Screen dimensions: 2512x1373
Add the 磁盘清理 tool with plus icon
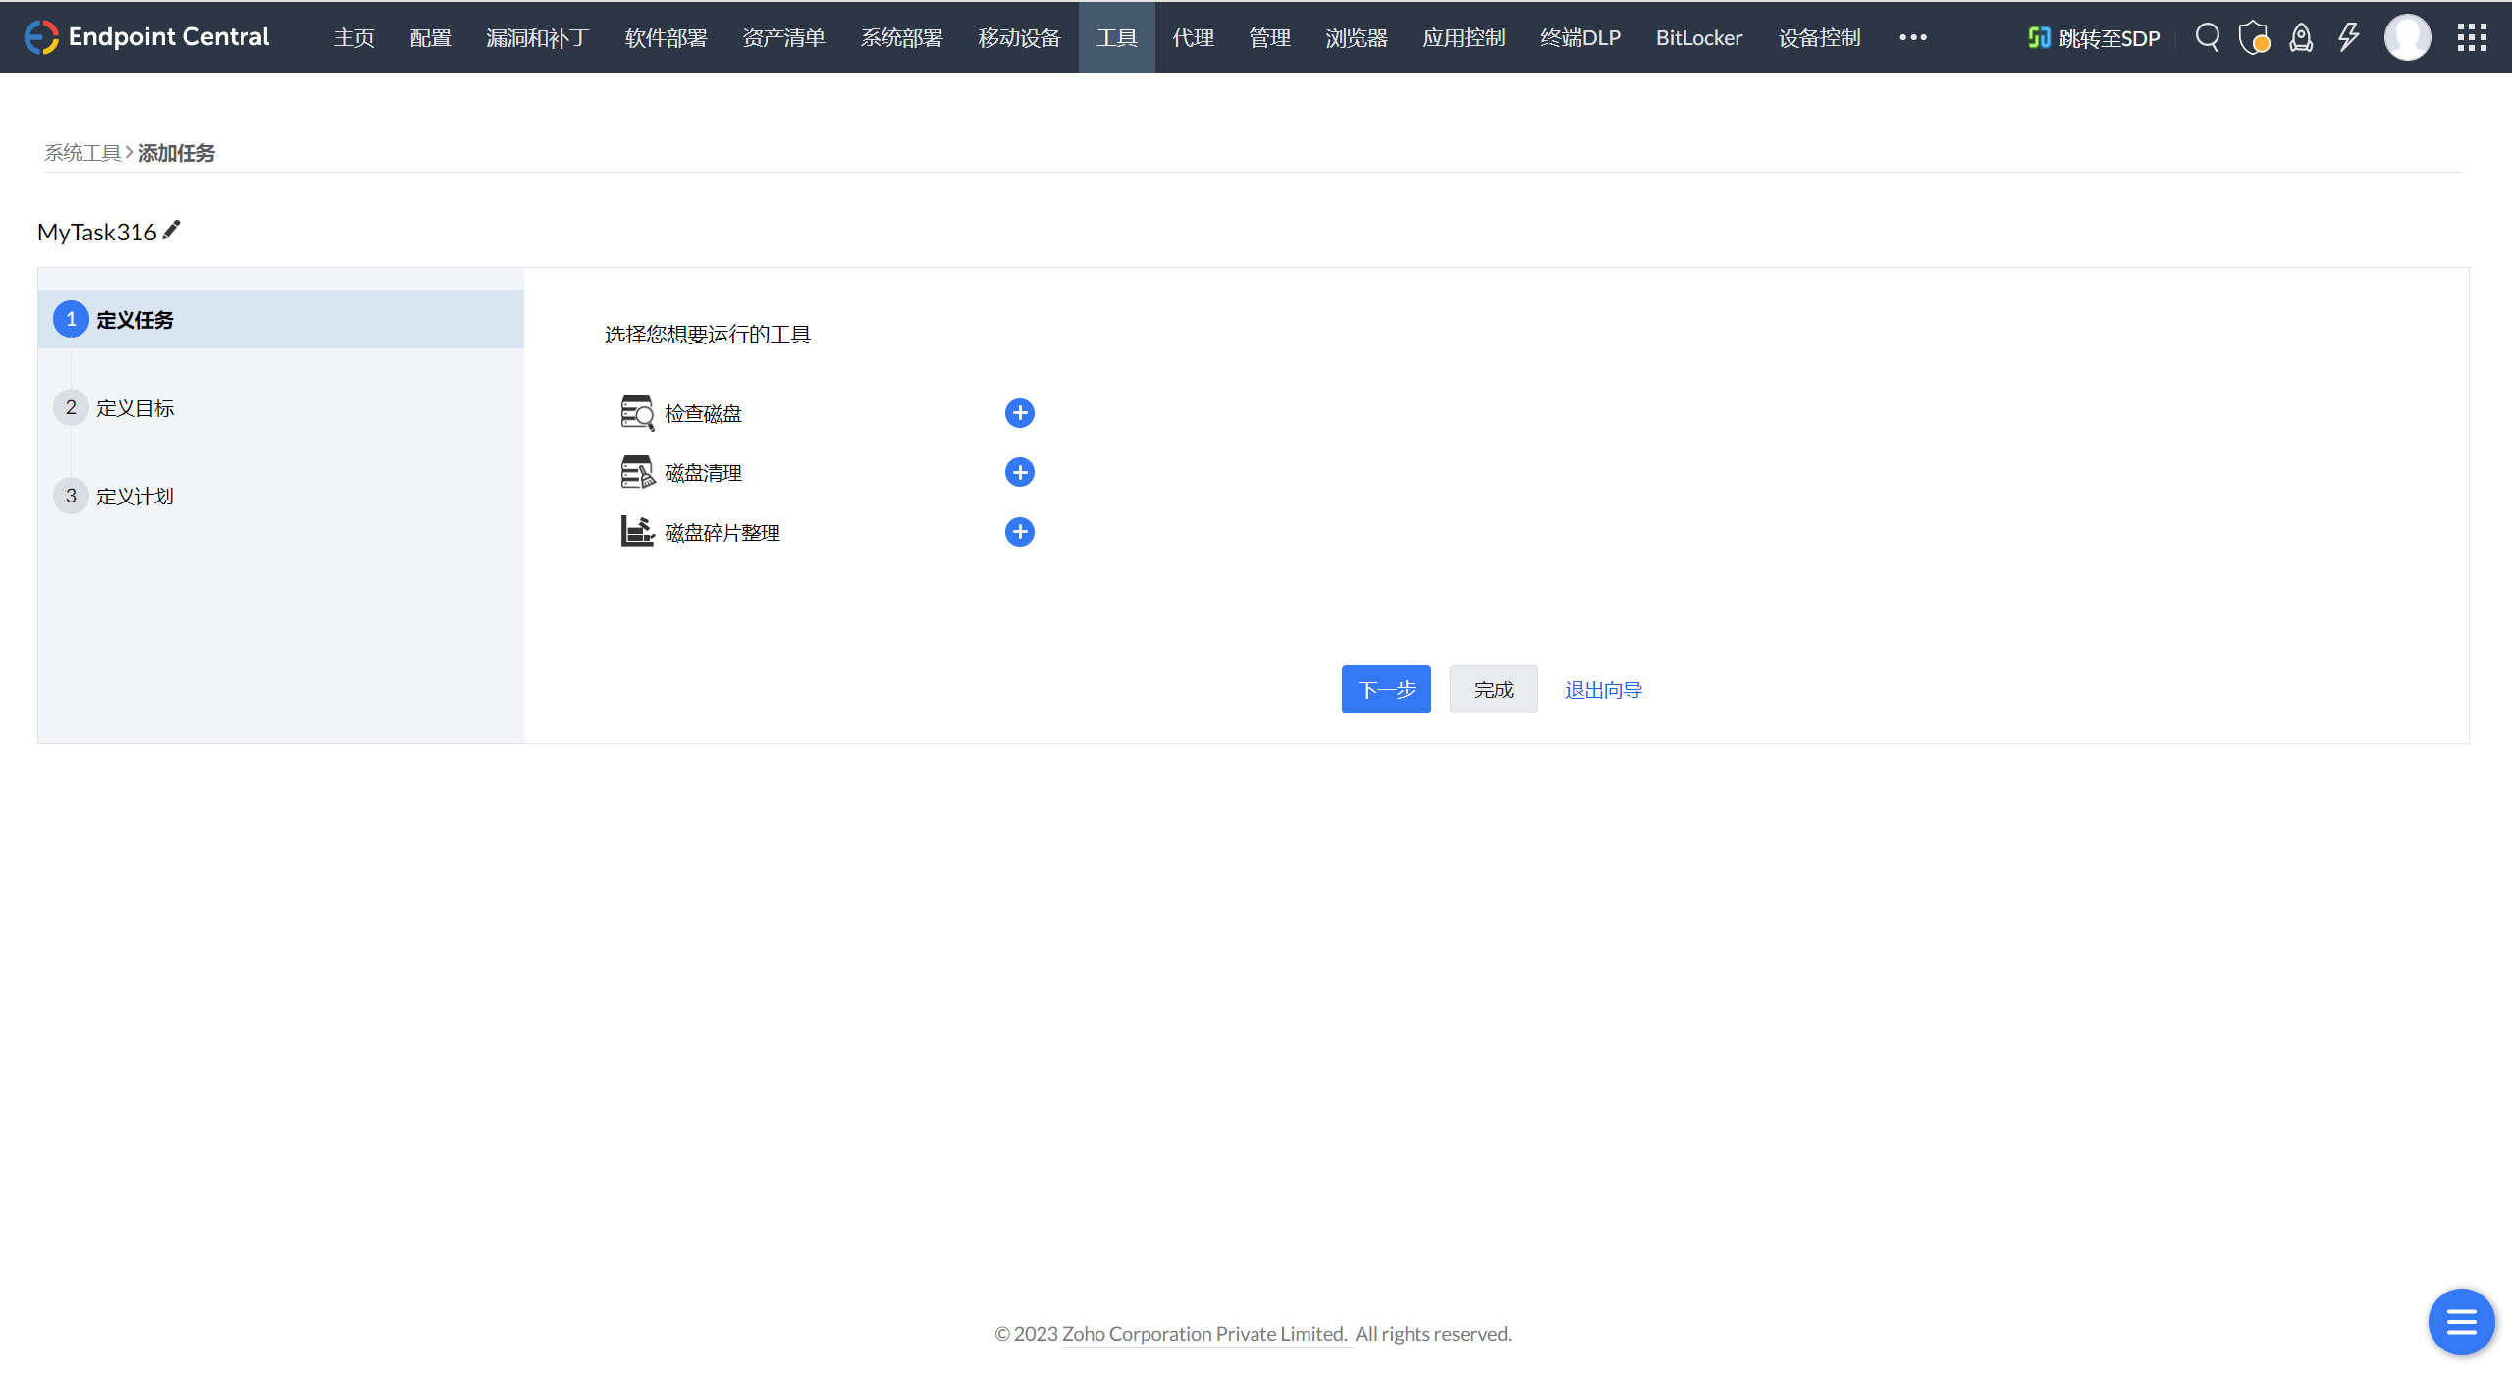tap(1019, 473)
